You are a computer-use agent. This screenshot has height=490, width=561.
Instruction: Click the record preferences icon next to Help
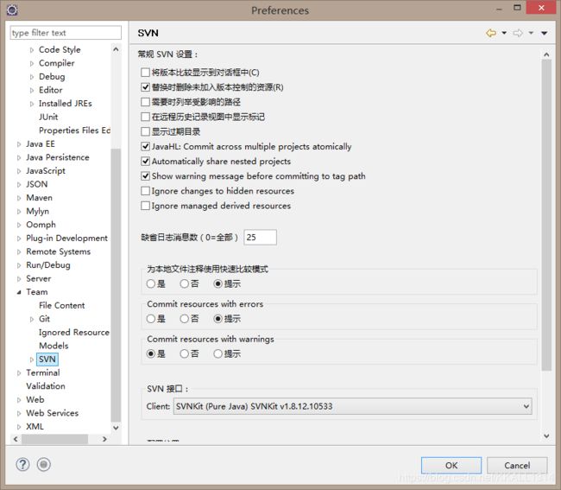click(x=44, y=465)
